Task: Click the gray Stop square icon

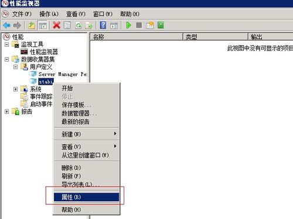Action: [139, 25]
